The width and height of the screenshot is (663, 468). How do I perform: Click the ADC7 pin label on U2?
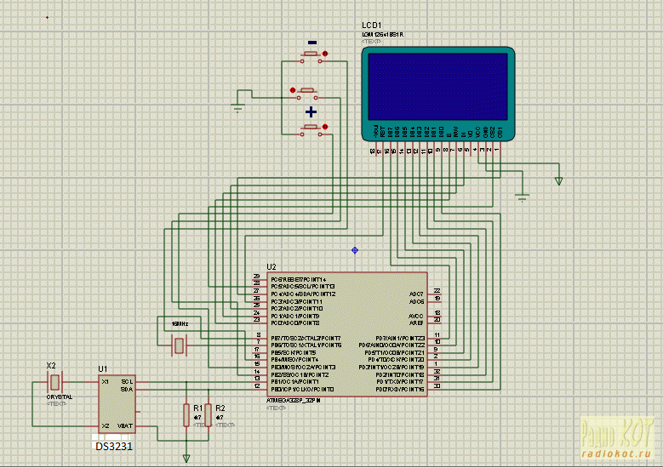(416, 294)
